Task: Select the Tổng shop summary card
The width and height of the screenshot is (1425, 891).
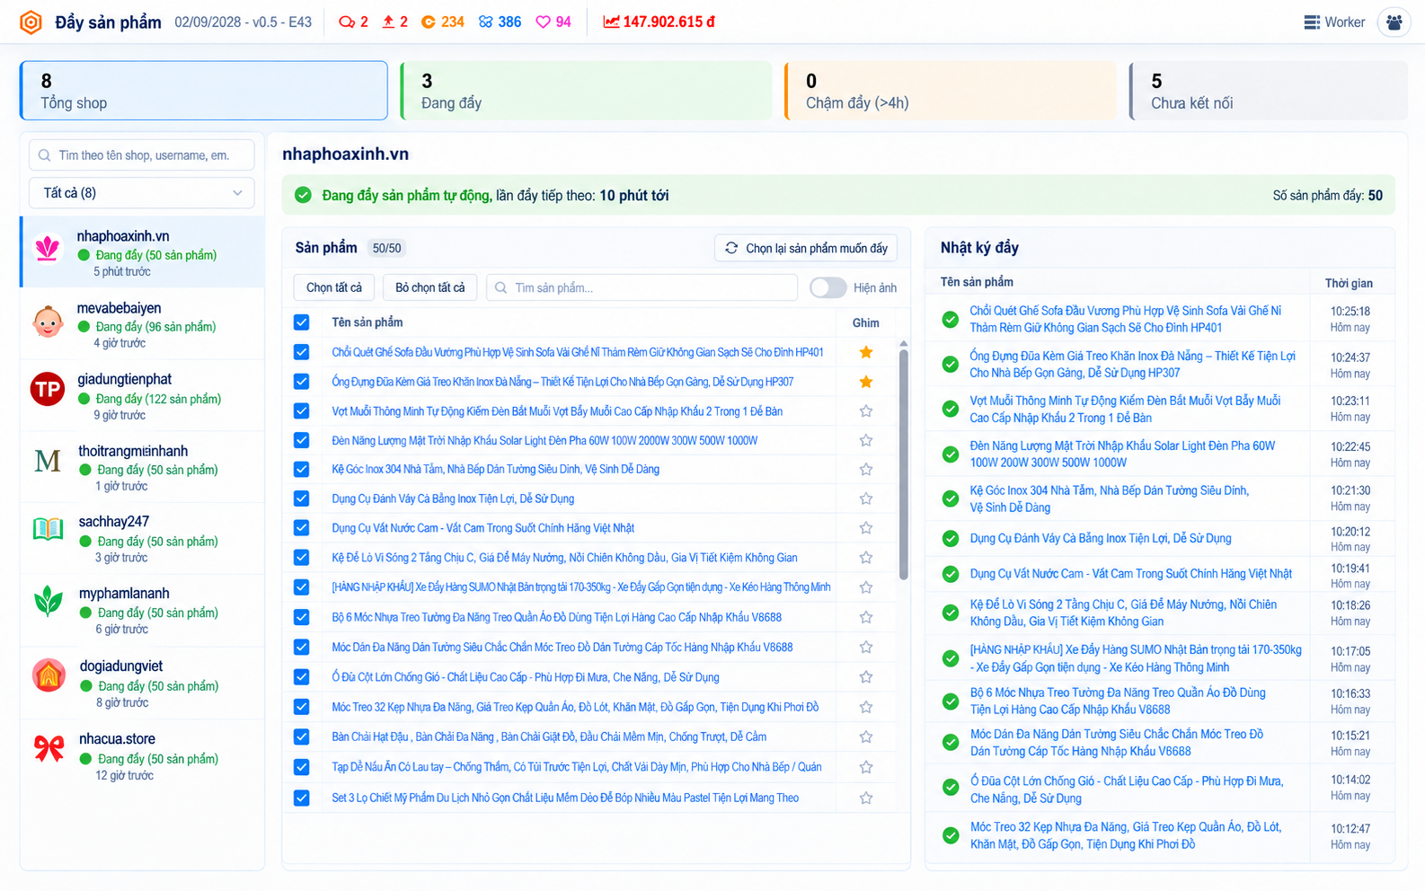Action: 204,91
